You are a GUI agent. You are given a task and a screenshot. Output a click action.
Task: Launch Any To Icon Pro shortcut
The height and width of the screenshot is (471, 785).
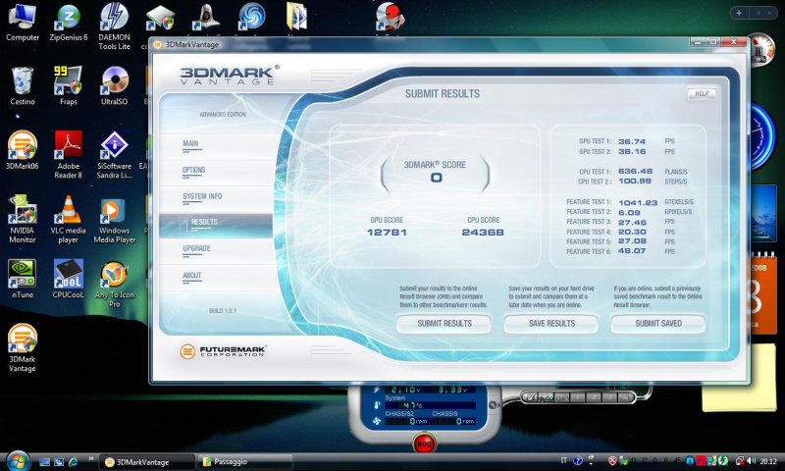coord(114,284)
